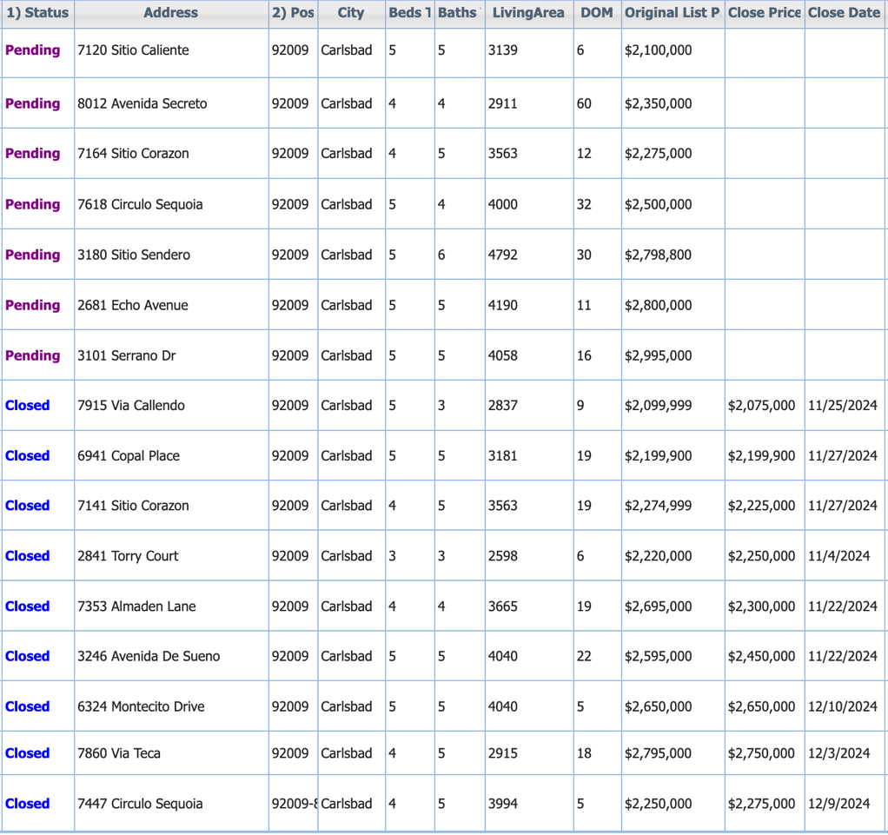Viewport: 888px width, 835px height.
Task: Click the Beds column header
Action: point(410,13)
